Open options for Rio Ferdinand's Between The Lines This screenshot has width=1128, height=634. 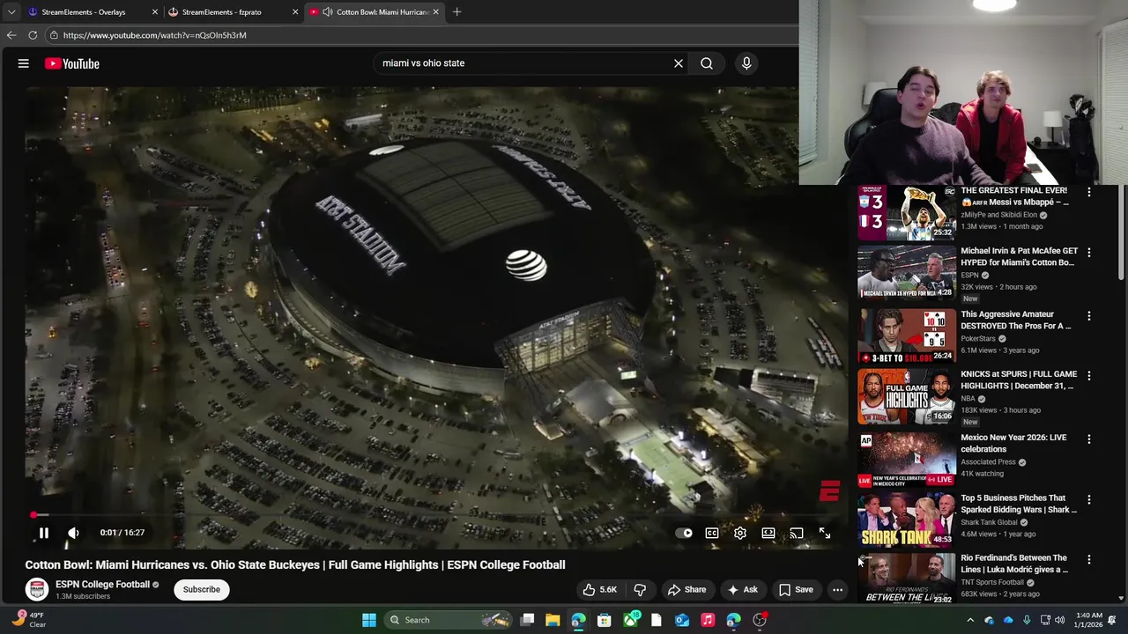tap(1089, 559)
